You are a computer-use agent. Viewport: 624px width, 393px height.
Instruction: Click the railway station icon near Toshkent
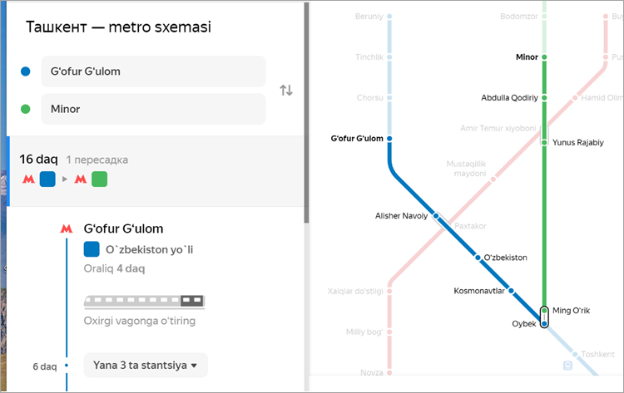[x=568, y=366]
